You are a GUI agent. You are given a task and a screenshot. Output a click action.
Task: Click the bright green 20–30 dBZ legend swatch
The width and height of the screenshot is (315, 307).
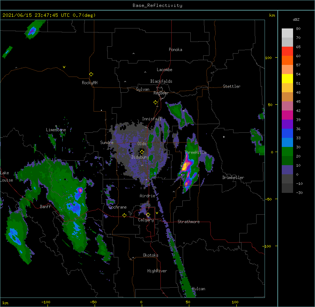[287, 152]
